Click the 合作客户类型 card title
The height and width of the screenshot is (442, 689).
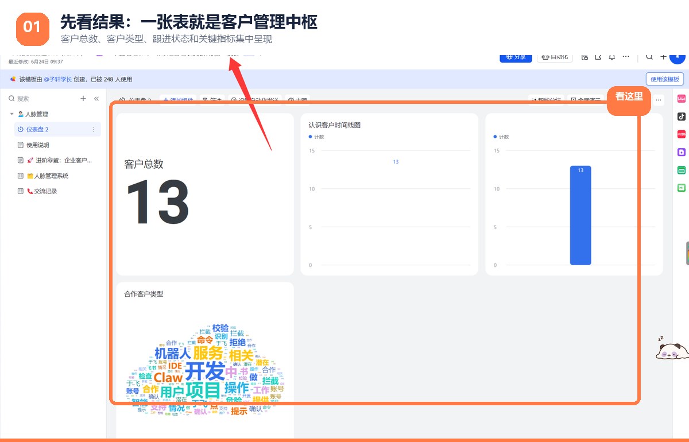pyautogui.click(x=144, y=294)
